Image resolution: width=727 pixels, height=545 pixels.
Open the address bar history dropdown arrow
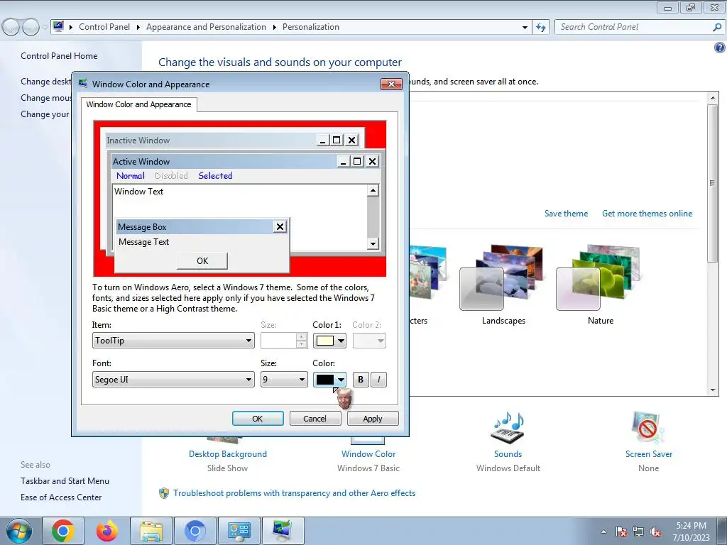click(525, 28)
